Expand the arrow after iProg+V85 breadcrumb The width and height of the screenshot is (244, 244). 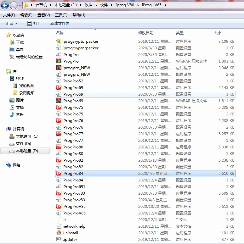pos(166,5)
